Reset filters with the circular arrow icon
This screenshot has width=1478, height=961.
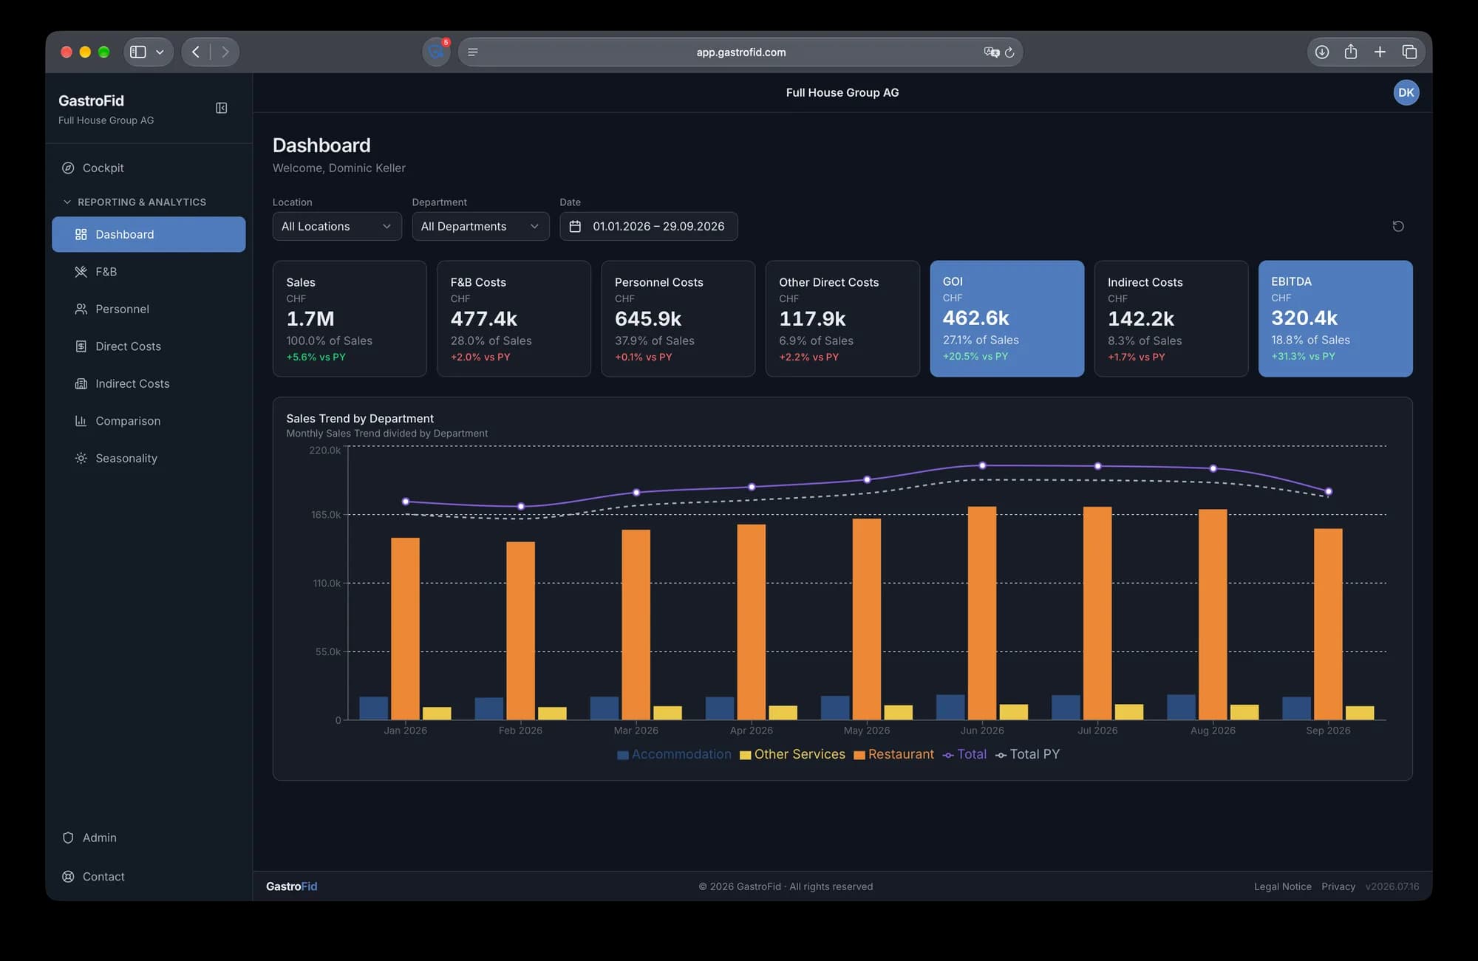click(1398, 226)
